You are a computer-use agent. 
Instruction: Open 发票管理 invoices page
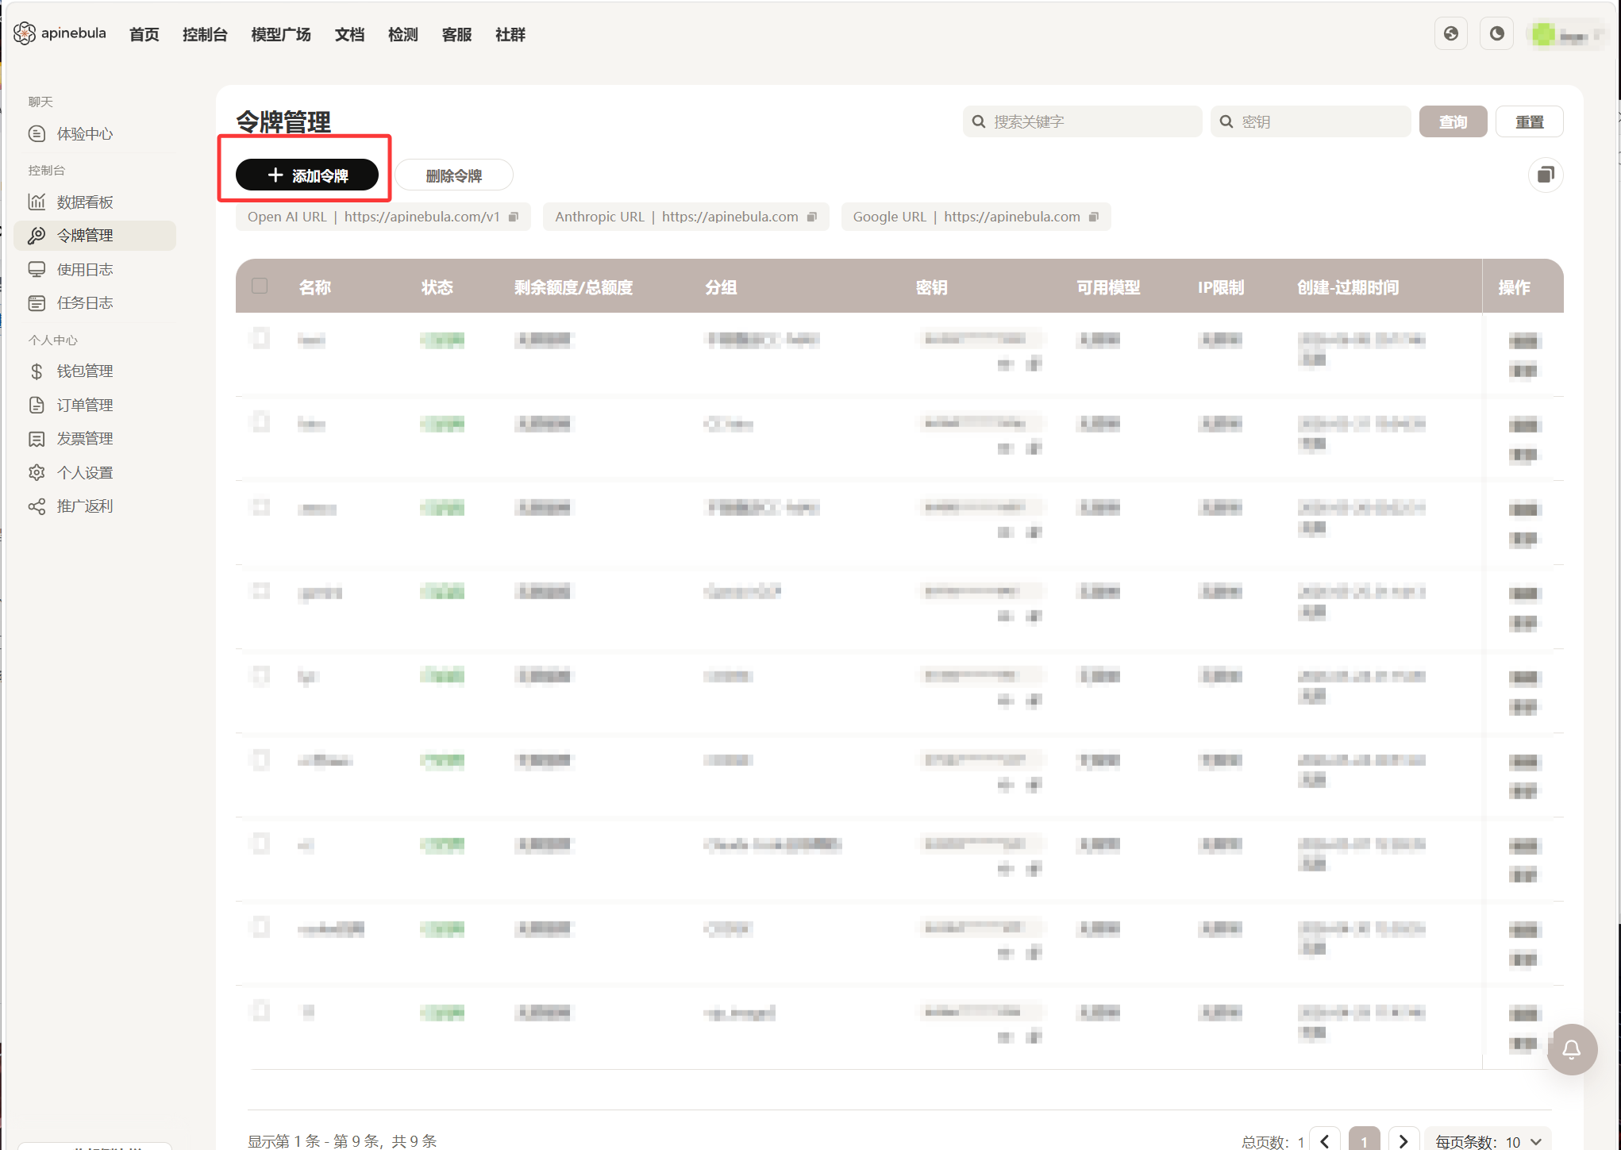click(85, 439)
